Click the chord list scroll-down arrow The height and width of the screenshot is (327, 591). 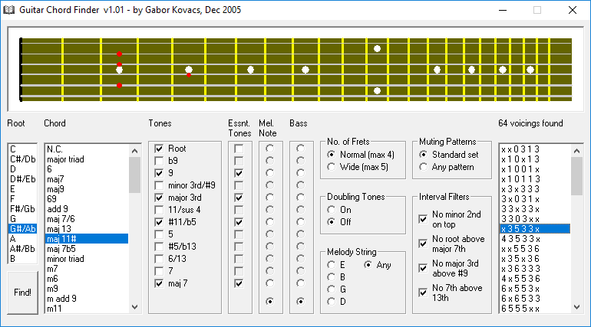(135, 307)
